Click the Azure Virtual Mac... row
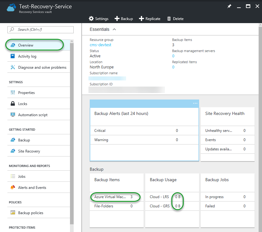This screenshot has width=262, height=232. pyautogui.click(x=117, y=197)
